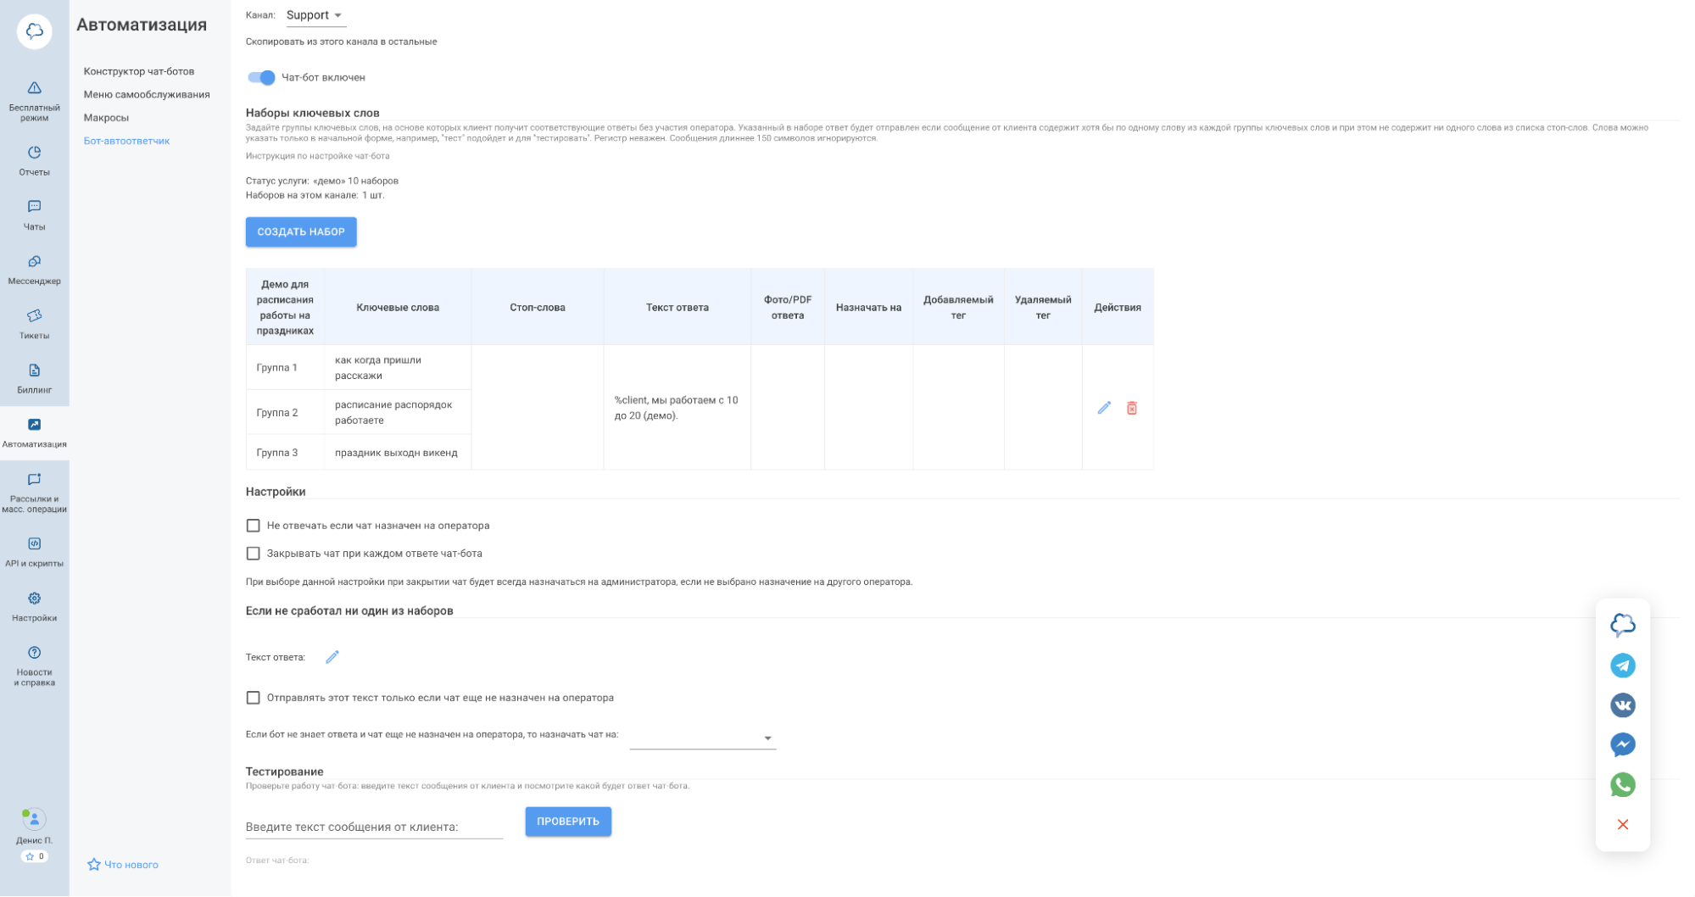The height and width of the screenshot is (897, 1695).
Task: Edit fallback reply text with pencil icon
Action: click(x=332, y=657)
